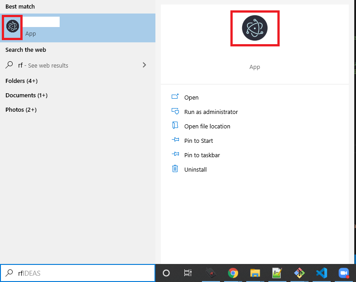This screenshot has height=282, width=356.
Task: Expand Photos (2+) results
Action: point(21,110)
